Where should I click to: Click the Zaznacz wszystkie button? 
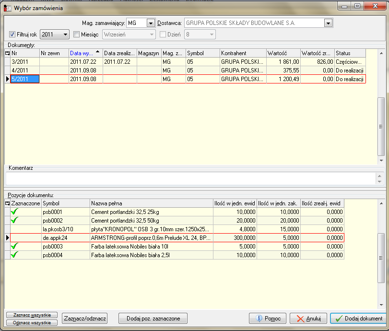coord(32,315)
